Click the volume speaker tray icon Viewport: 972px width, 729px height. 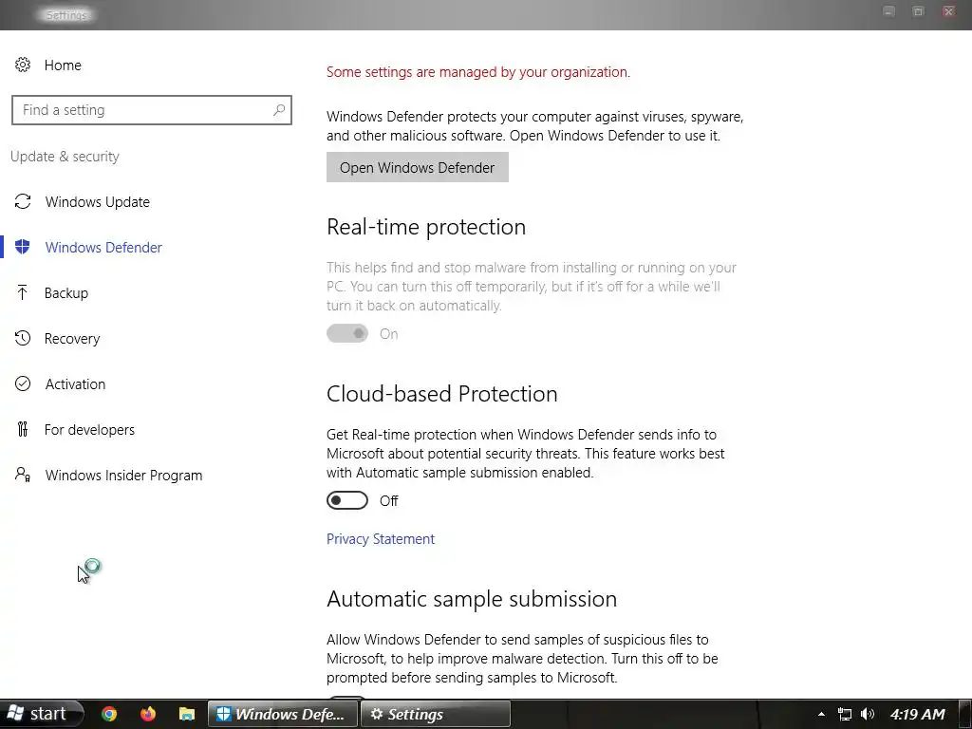tap(868, 714)
